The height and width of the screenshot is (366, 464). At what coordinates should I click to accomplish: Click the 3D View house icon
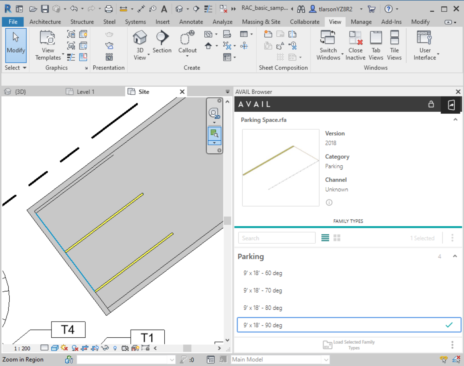(x=140, y=38)
